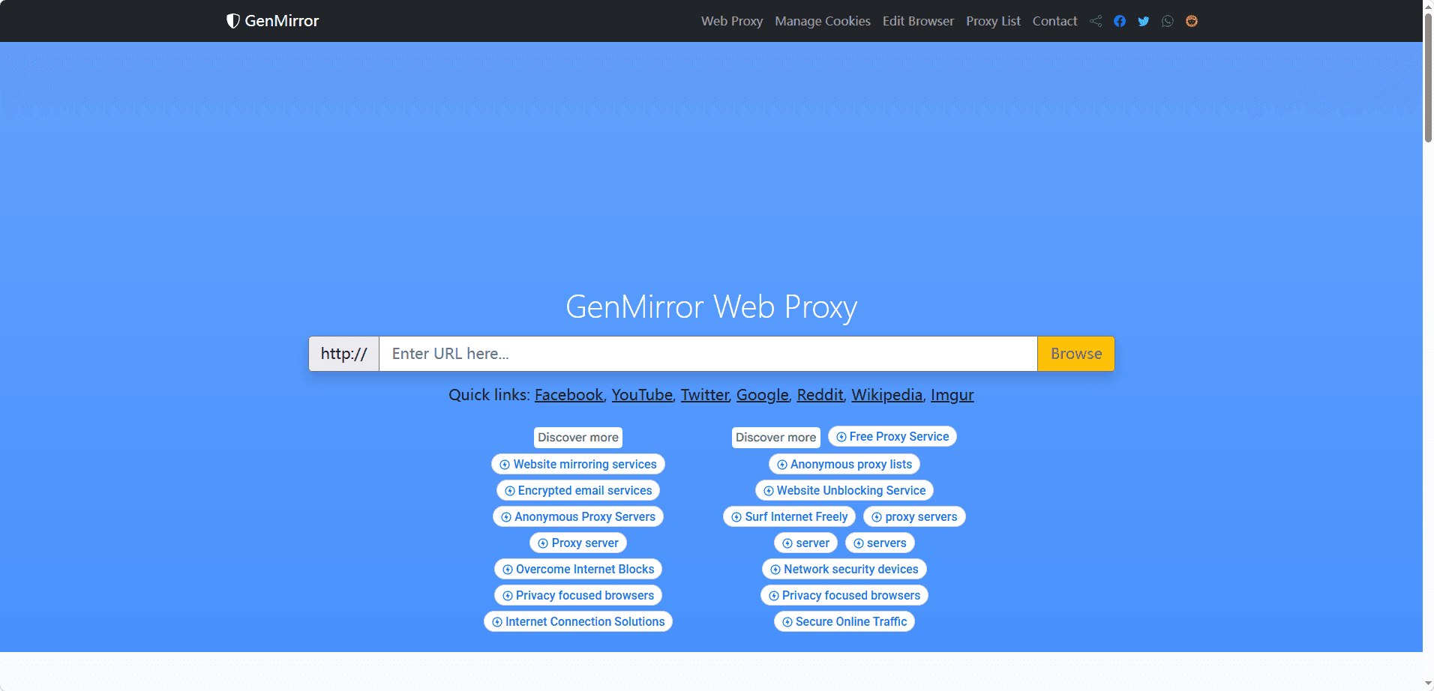This screenshot has height=691, width=1434.
Task: Click plus icon beside Secure Online Traffic
Action: click(x=787, y=622)
